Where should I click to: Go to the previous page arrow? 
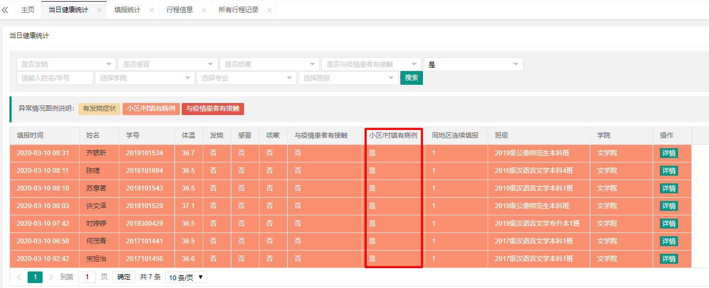pos(19,277)
